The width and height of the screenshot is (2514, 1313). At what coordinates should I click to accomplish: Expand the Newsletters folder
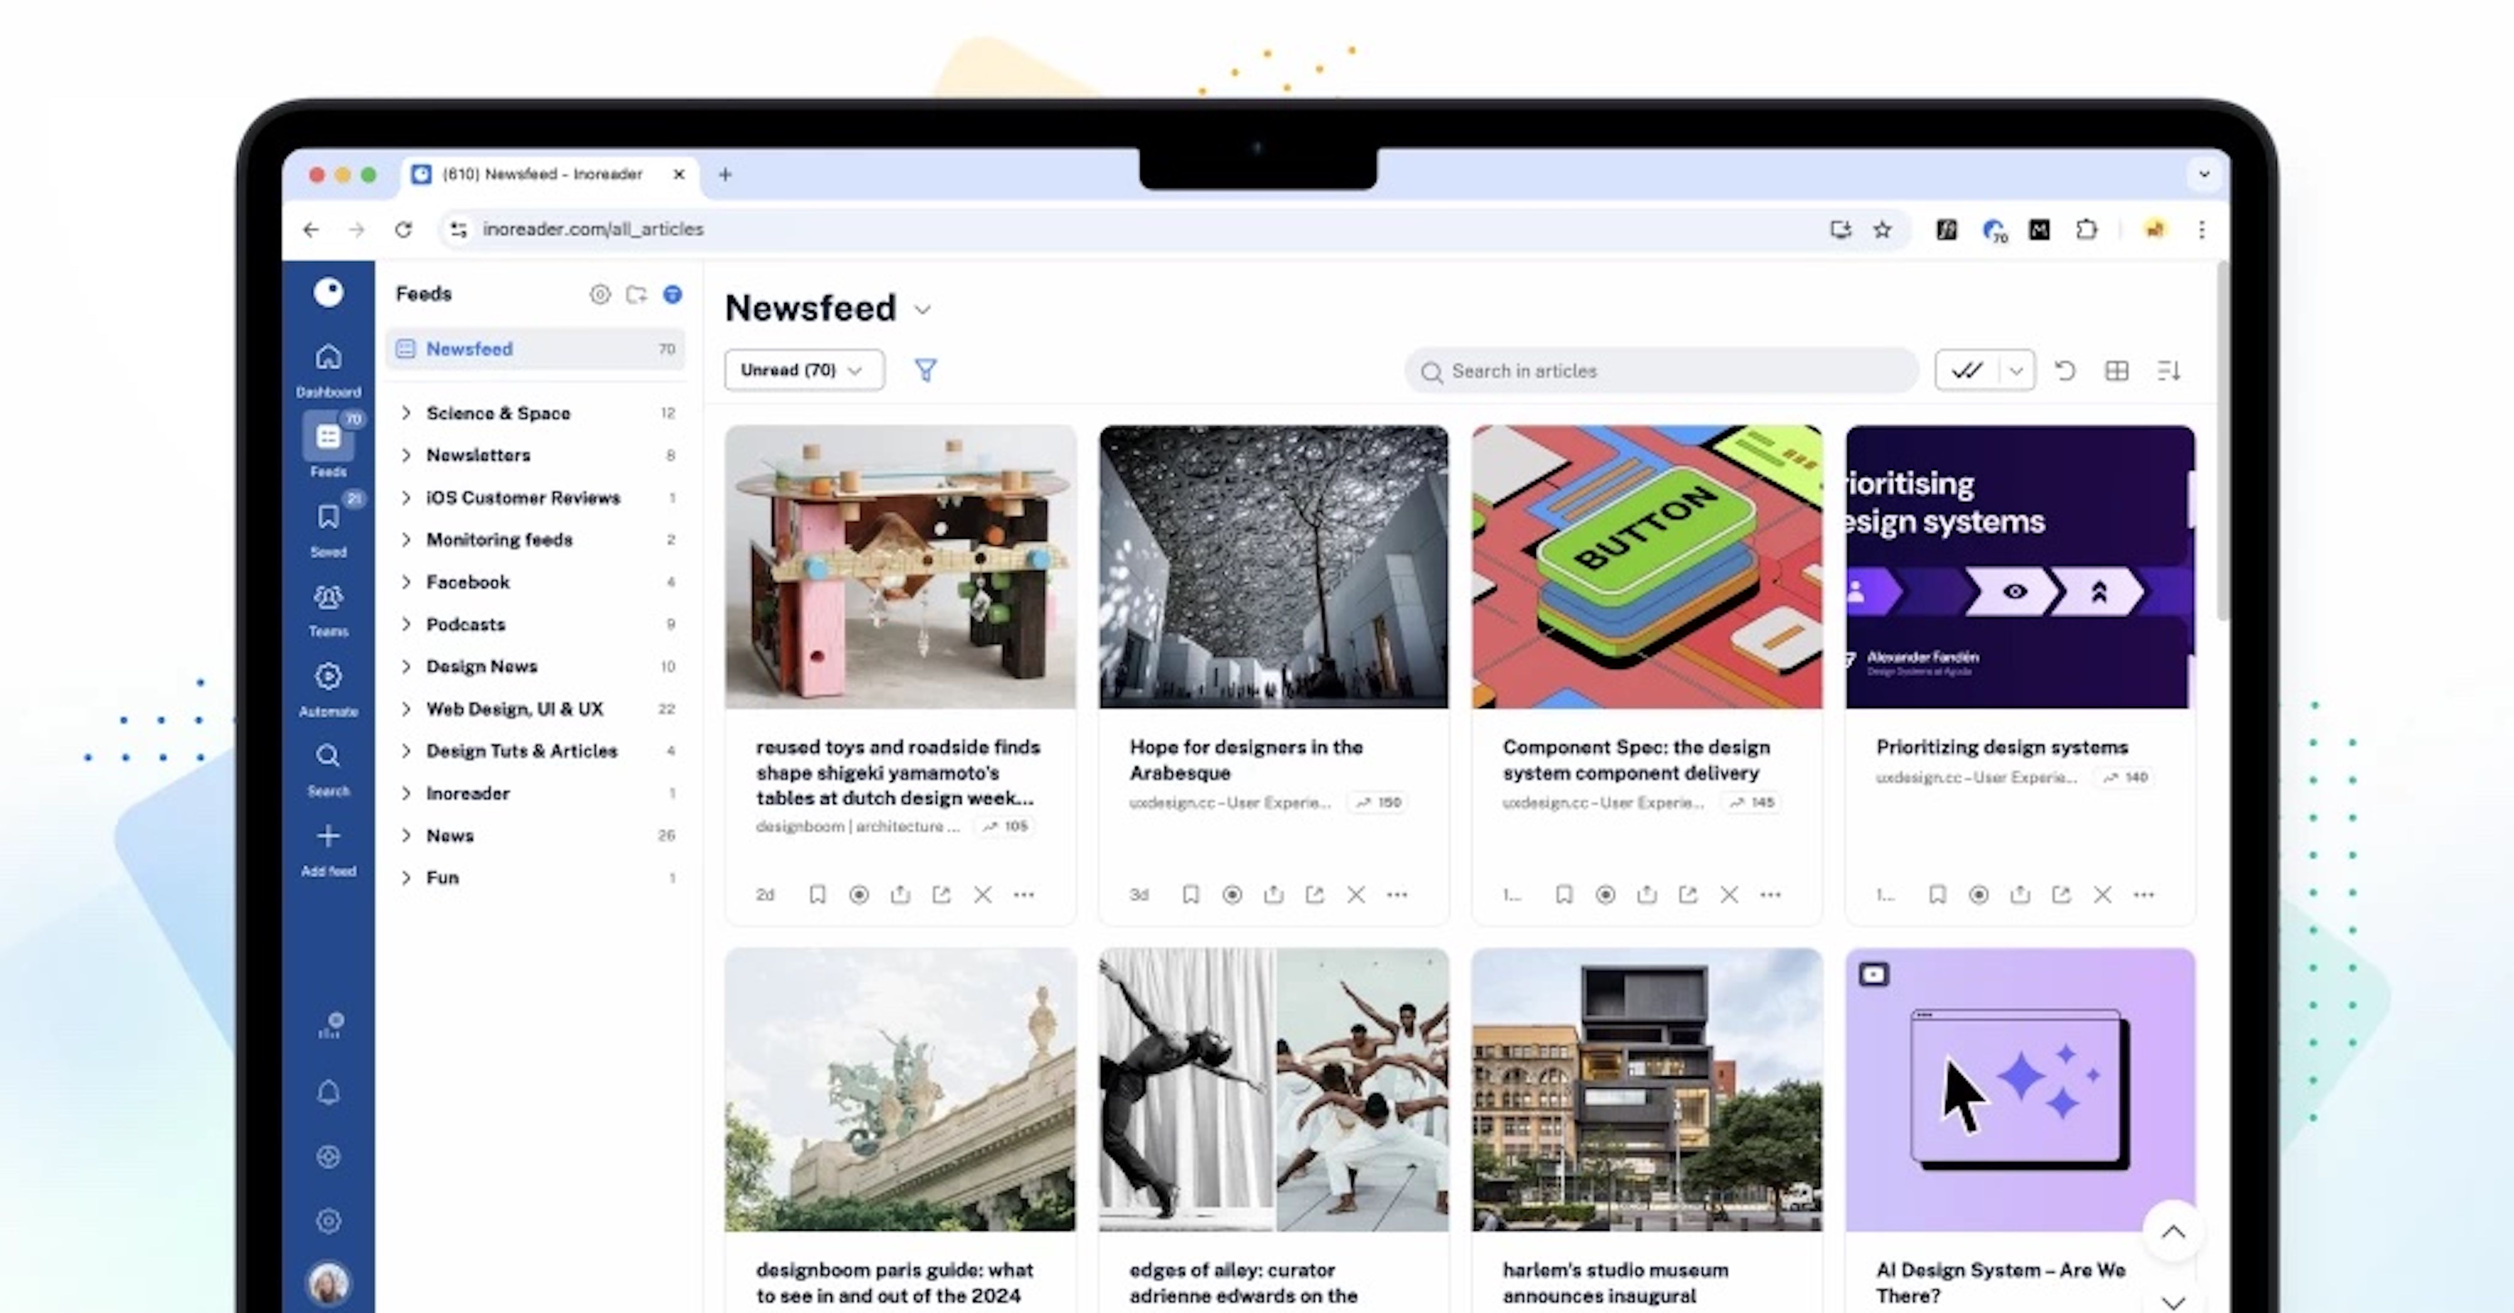[406, 455]
